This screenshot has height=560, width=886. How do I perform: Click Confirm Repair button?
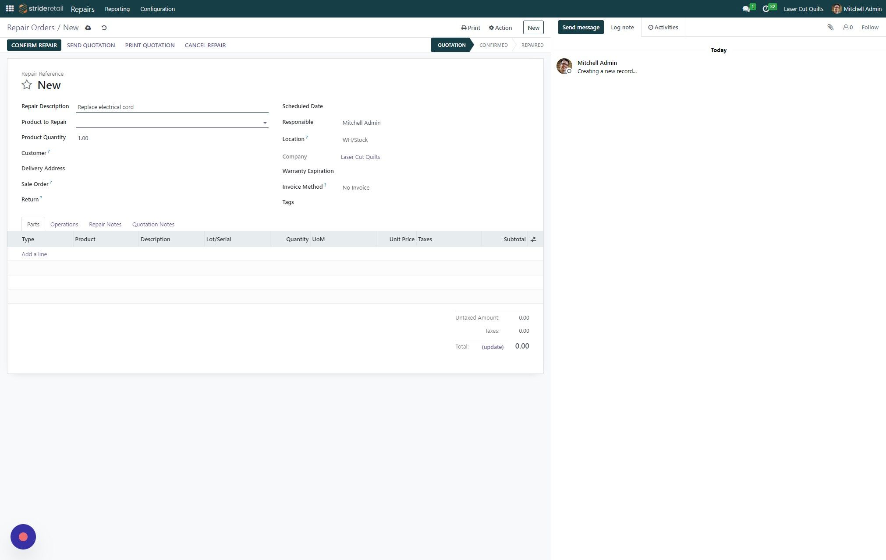pyautogui.click(x=34, y=45)
